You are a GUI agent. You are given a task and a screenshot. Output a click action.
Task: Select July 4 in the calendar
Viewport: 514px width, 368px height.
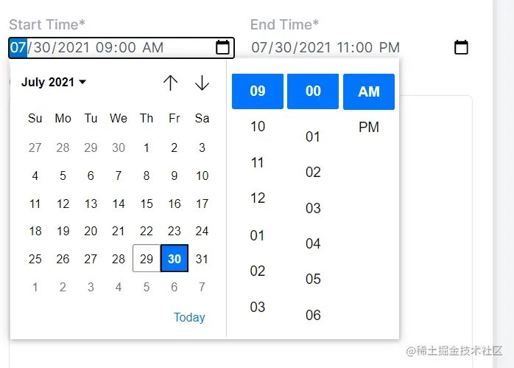35,176
